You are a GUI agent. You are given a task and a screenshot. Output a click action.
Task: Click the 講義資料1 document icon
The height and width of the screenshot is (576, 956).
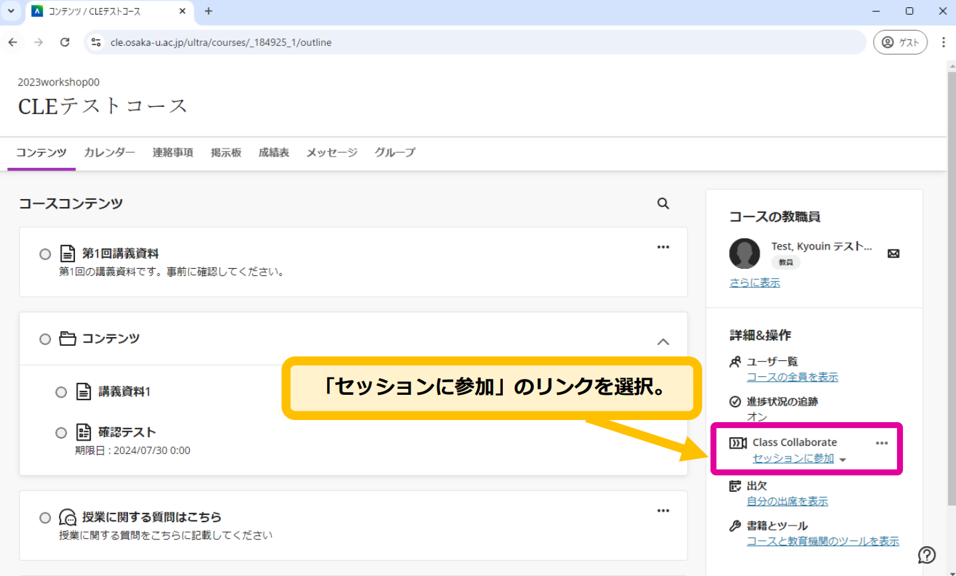pyautogui.click(x=84, y=392)
